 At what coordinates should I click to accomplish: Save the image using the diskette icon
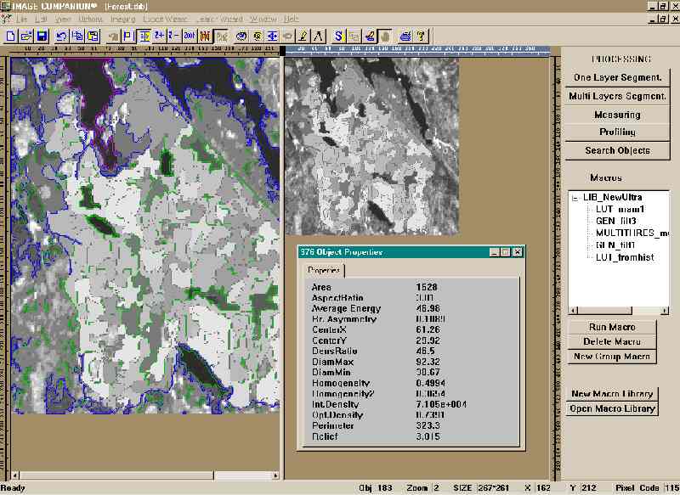[x=41, y=36]
